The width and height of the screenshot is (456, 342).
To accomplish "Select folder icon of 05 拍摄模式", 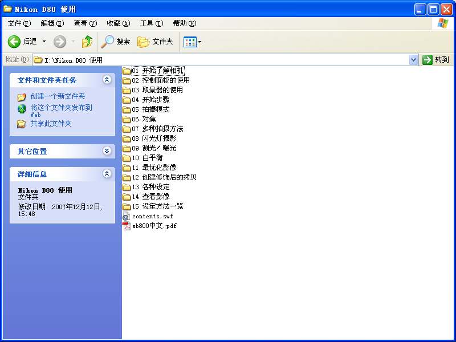I will (127, 109).
